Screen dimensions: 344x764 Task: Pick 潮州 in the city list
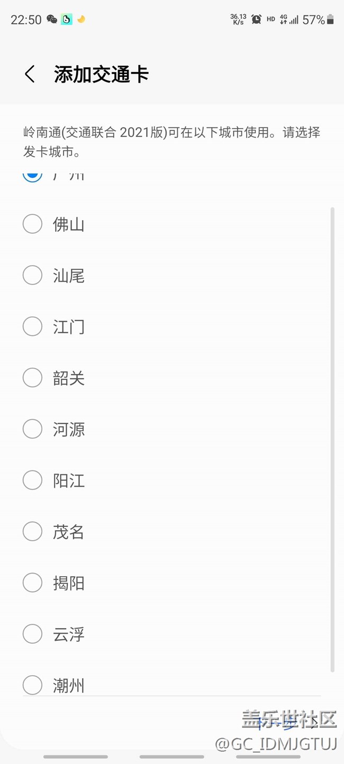[32, 685]
